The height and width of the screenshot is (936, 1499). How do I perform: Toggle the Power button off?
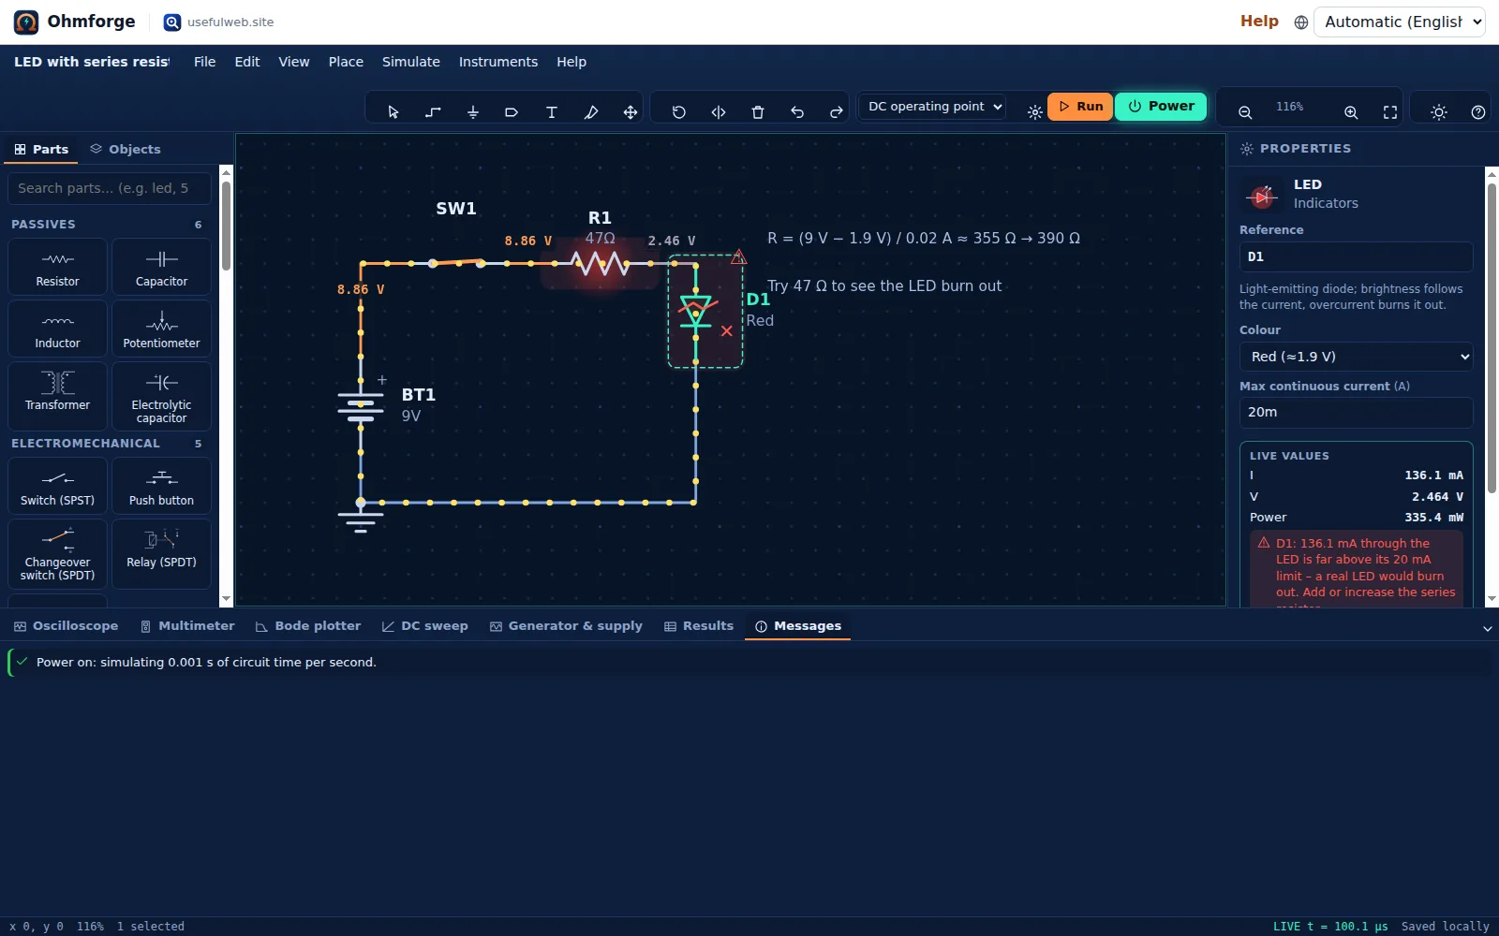click(1161, 107)
